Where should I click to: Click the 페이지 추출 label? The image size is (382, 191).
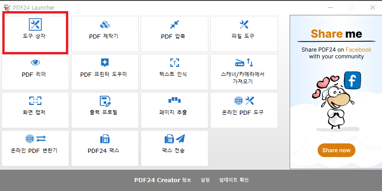[173, 112]
